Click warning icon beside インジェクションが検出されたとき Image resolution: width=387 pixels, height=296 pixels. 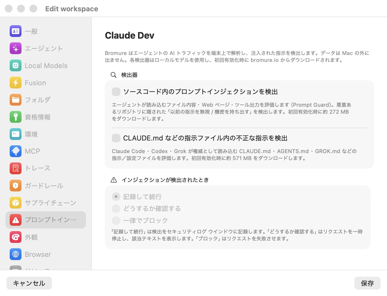tap(114, 180)
